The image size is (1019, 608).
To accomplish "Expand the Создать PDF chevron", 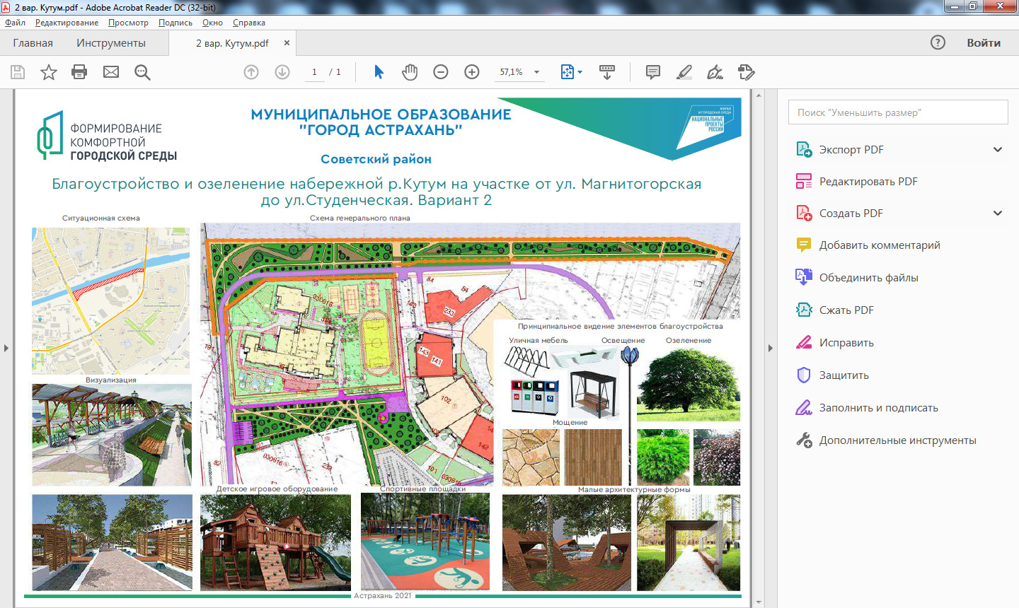I will pyautogui.click(x=998, y=213).
